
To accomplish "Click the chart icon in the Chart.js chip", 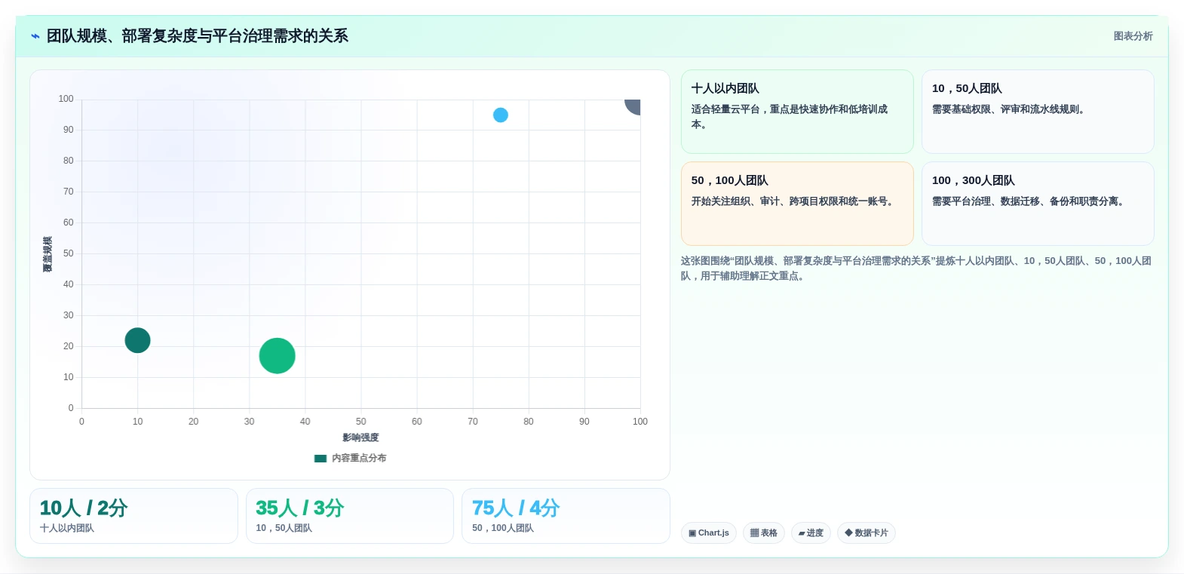I will point(692,533).
